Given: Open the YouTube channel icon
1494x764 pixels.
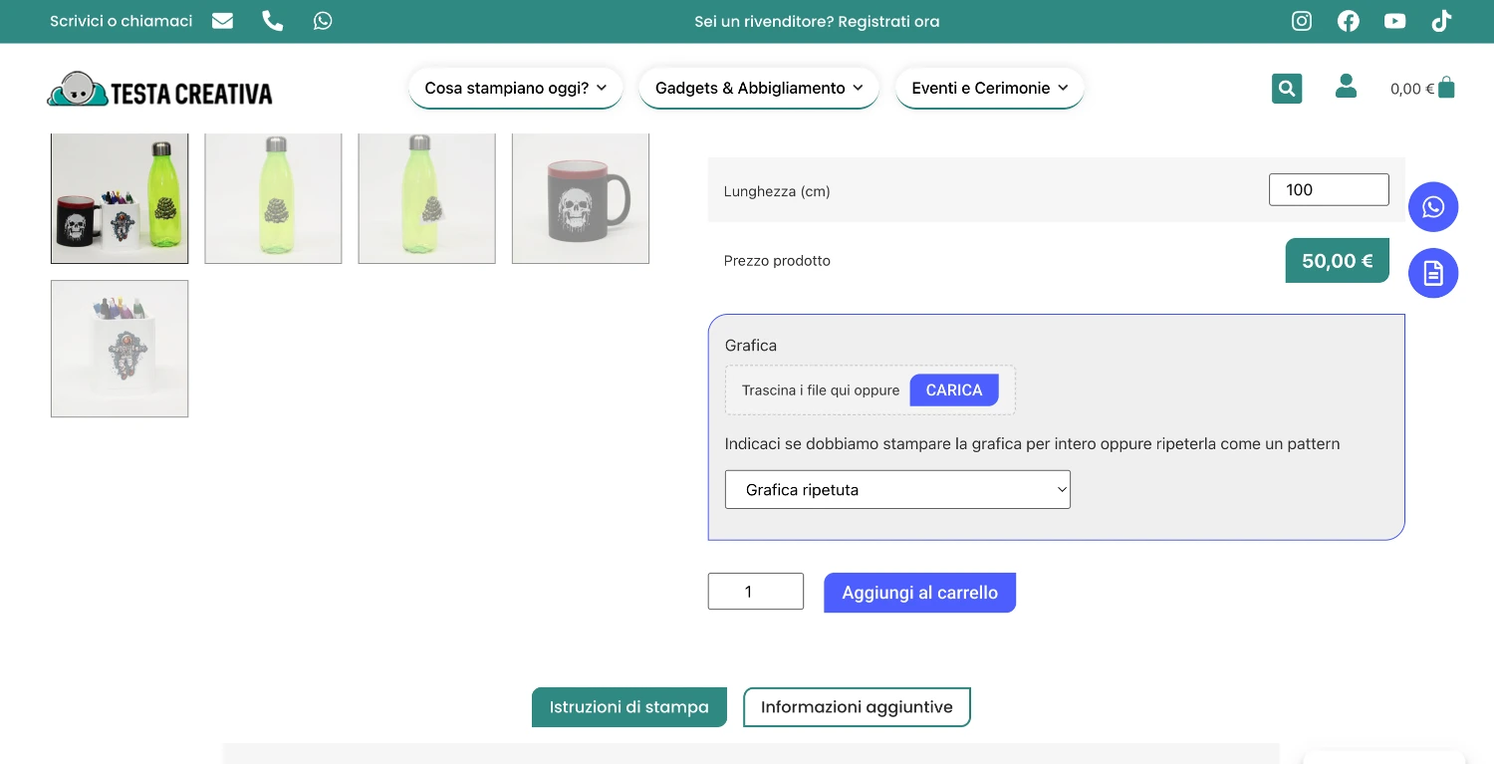Looking at the screenshot, I should (x=1394, y=21).
